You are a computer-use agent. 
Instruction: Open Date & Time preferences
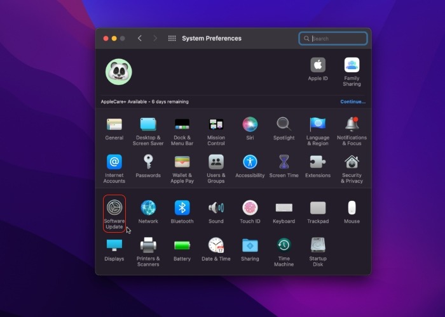tap(216, 249)
